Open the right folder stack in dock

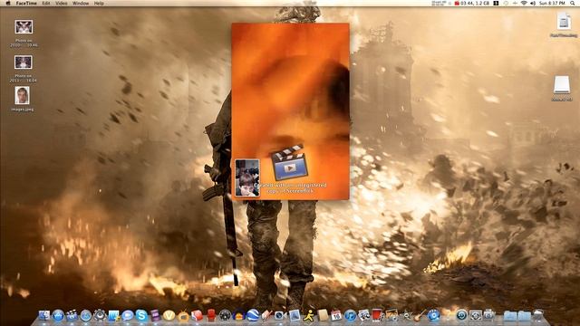[x=524, y=315]
